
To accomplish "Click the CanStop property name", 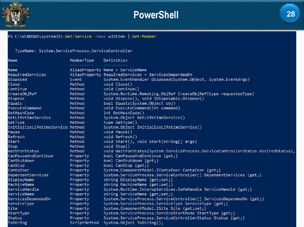I will click(x=16, y=165).
